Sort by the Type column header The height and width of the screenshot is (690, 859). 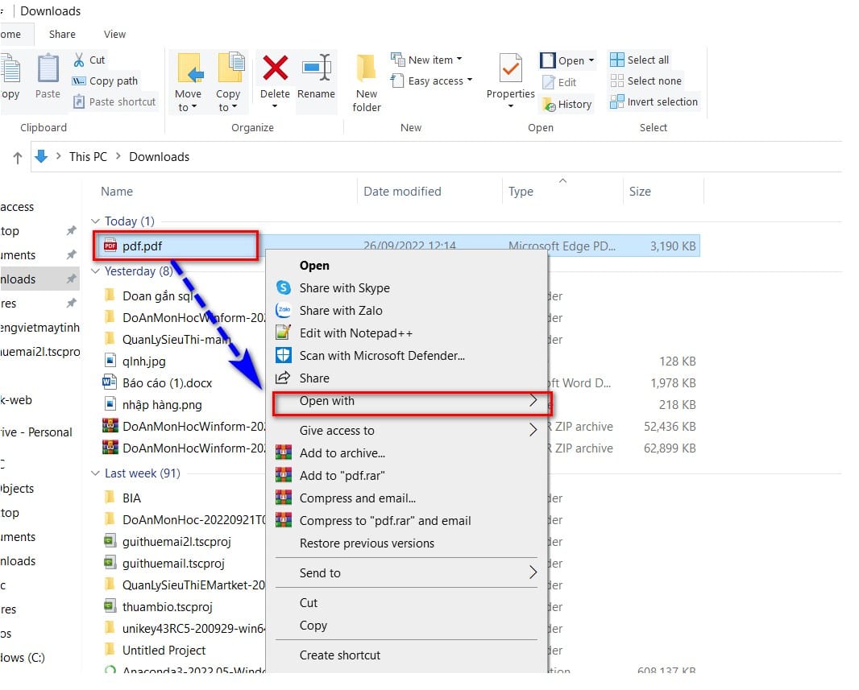click(521, 192)
